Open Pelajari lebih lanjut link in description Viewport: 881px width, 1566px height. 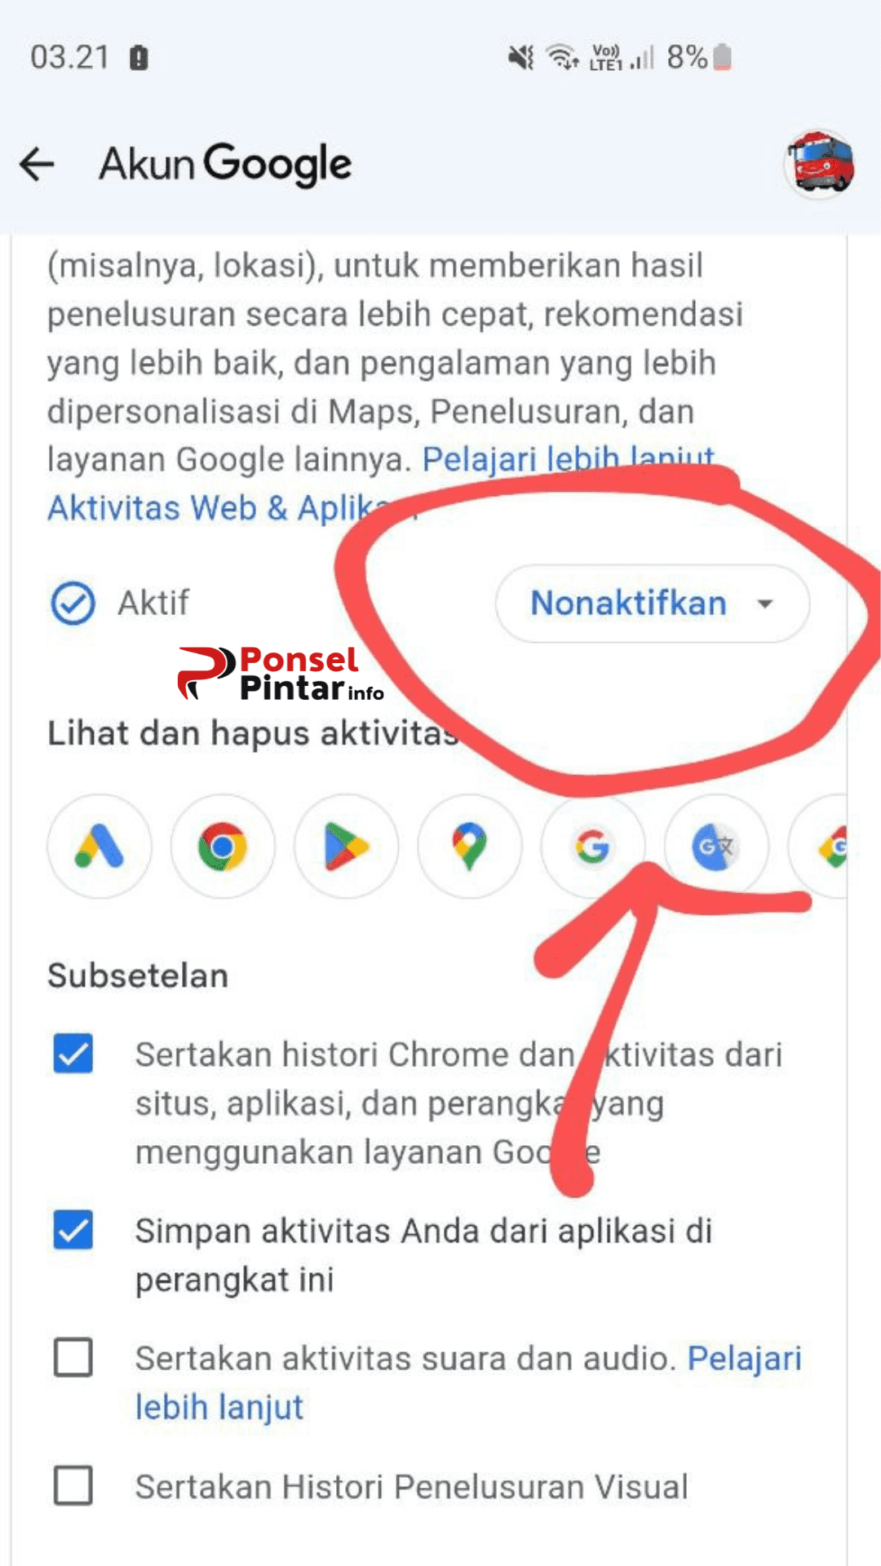(x=569, y=459)
